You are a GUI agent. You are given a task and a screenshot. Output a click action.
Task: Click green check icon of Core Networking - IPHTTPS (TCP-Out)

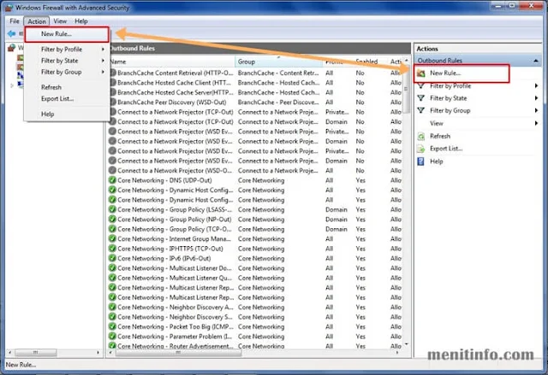(x=112, y=249)
